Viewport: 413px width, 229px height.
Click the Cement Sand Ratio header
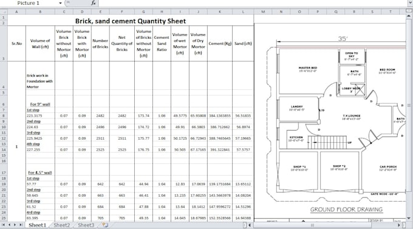[162, 44]
